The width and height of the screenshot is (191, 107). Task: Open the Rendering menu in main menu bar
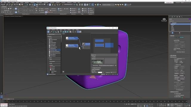(x=46, y=3)
